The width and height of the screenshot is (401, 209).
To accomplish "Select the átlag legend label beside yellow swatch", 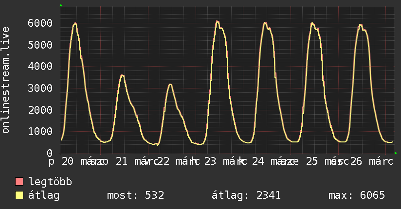I will click(x=44, y=195).
